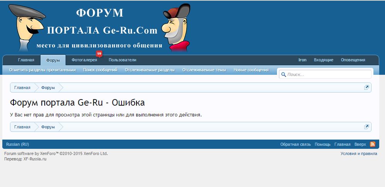Open the Iron user account menu
385x187 pixels.
[302, 60]
